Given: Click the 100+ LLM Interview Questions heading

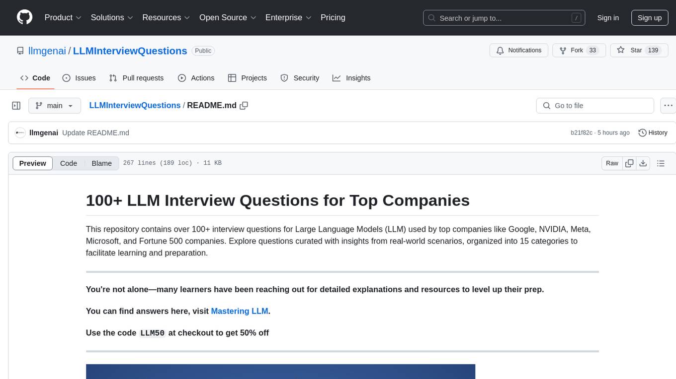Looking at the screenshot, I should [x=278, y=200].
